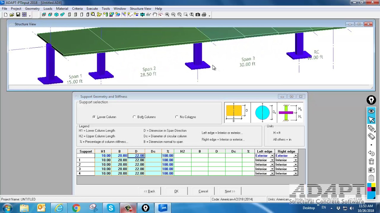Click the clipboard icon on the annotation bar
Screen dimensions: 380x213
(x=371, y=178)
